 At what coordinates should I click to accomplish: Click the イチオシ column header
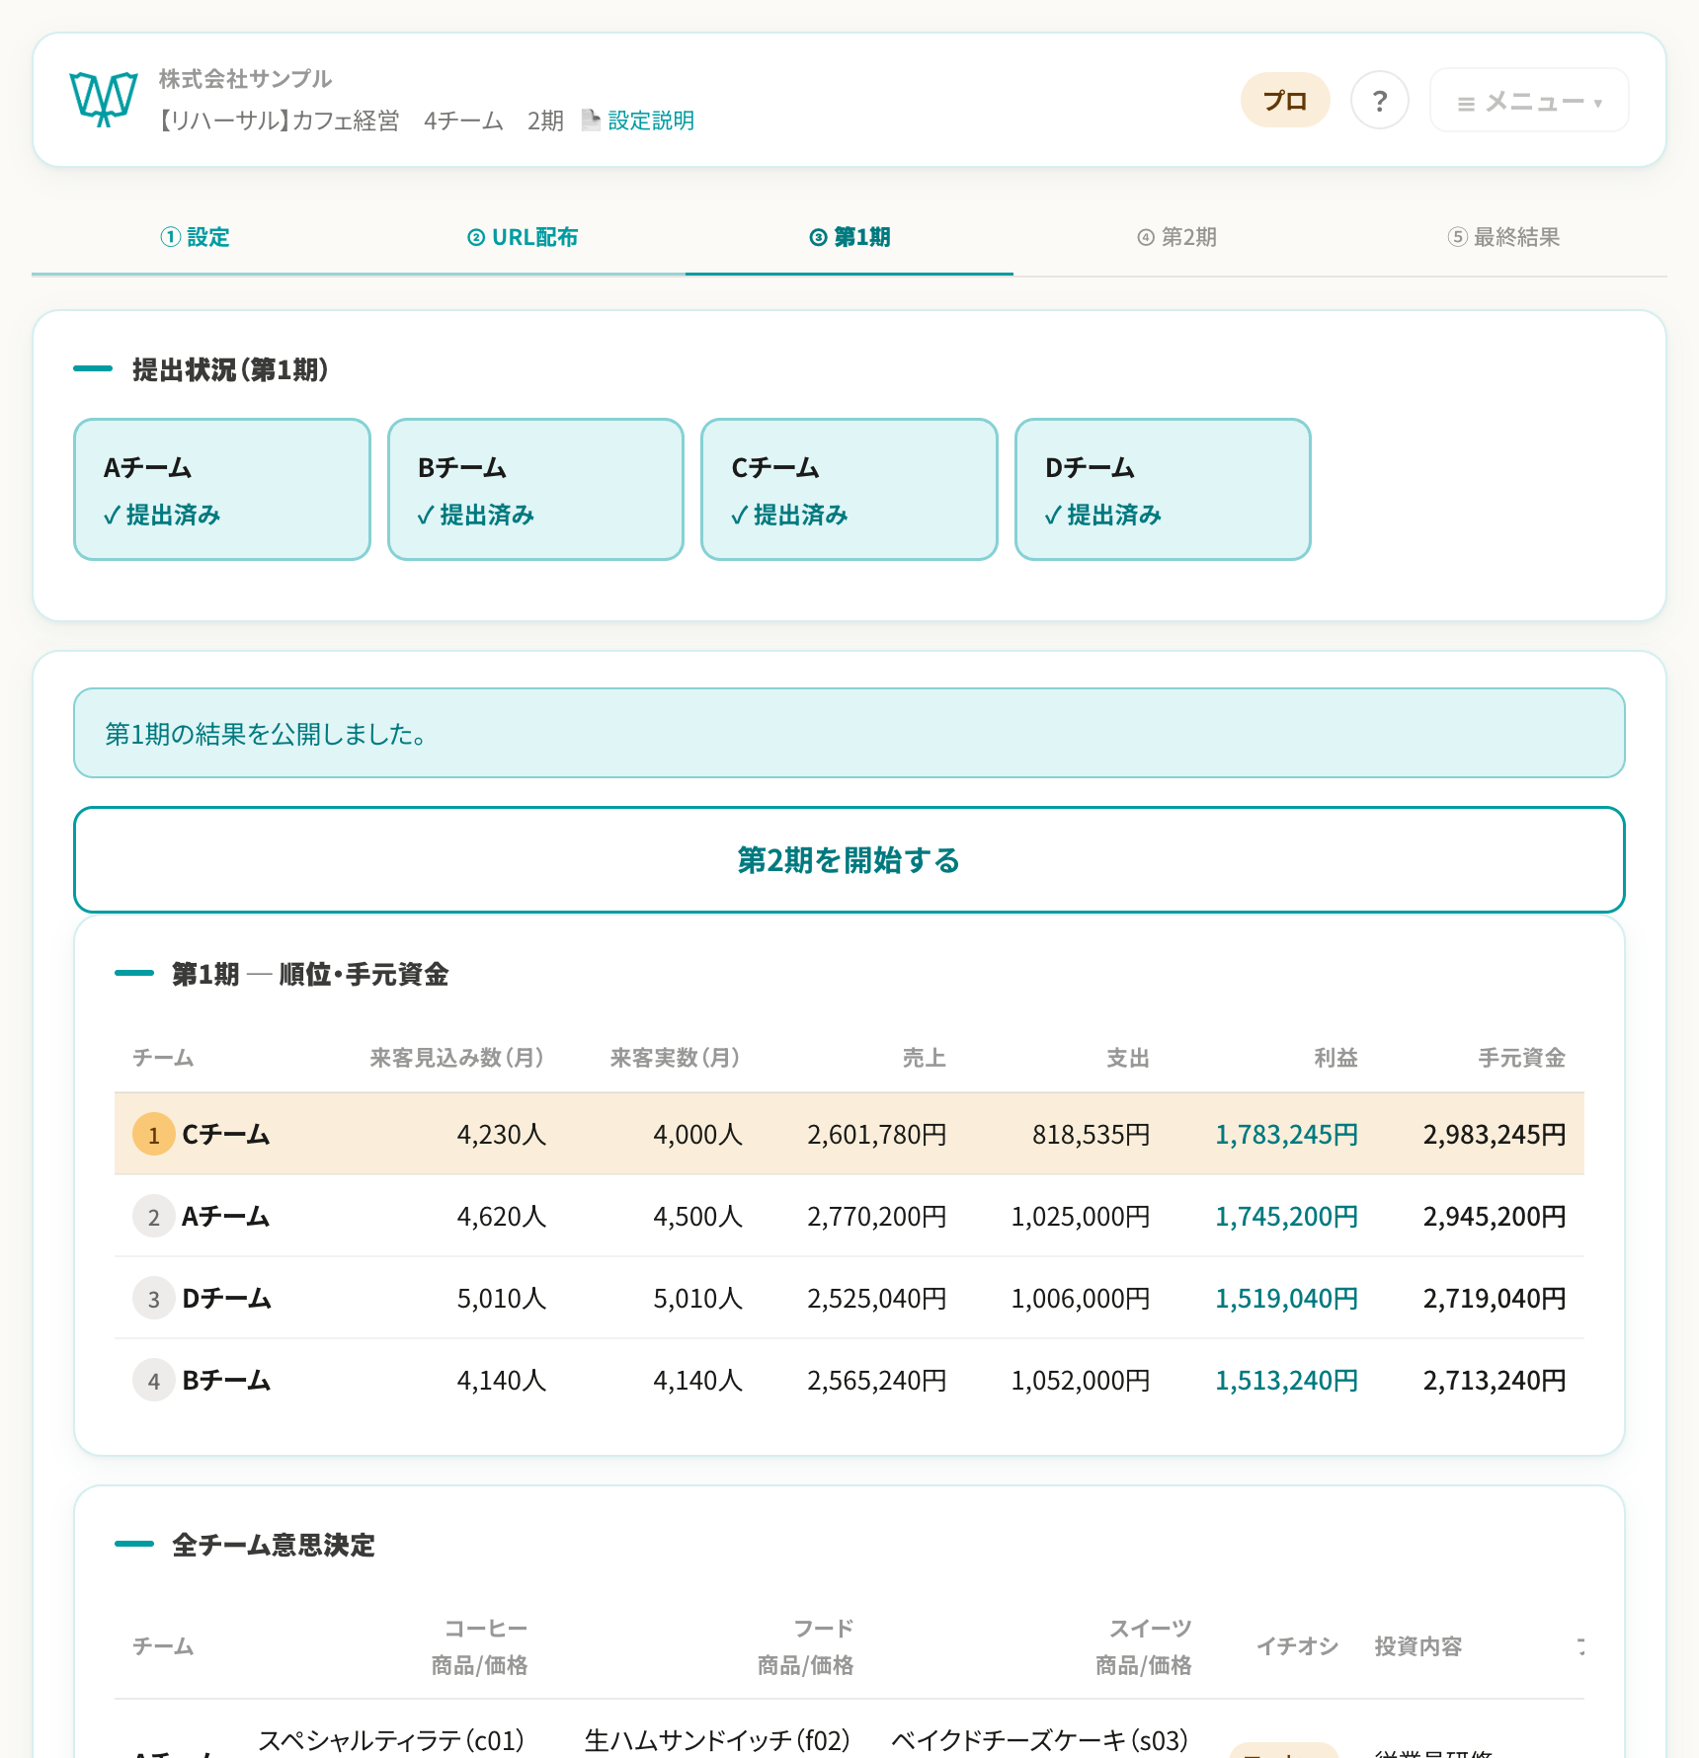coord(1297,1646)
